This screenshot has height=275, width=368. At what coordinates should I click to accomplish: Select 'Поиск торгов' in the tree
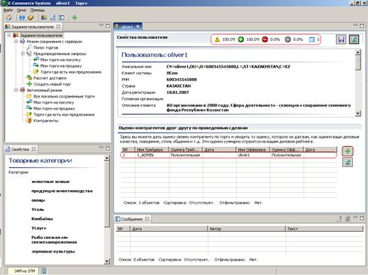click(45, 47)
